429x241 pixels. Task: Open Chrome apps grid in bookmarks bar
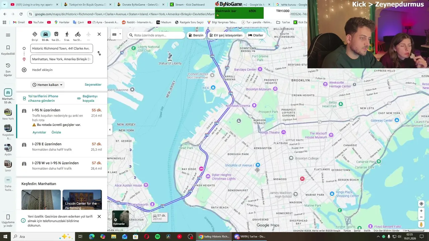click(x=4, y=22)
